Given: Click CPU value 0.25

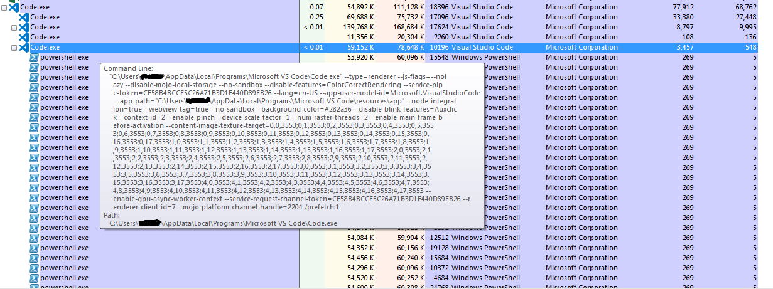Looking at the screenshot, I should coord(316,17).
